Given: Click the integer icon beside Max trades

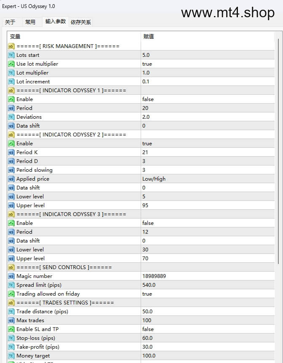Looking at the screenshot, I should pos(11,320).
